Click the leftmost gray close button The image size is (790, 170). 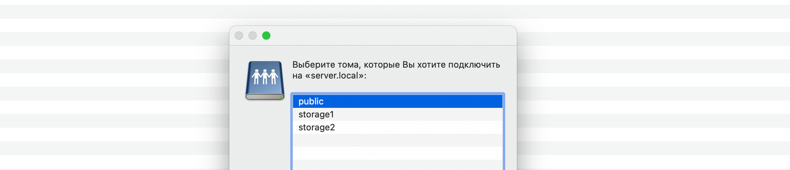(x=239, y=36)
